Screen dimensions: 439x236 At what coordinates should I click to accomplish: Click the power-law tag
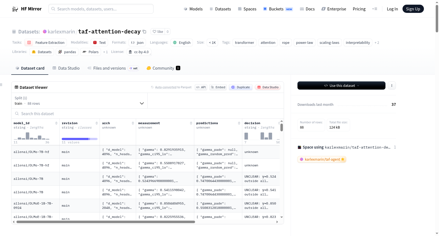(305, 42)
